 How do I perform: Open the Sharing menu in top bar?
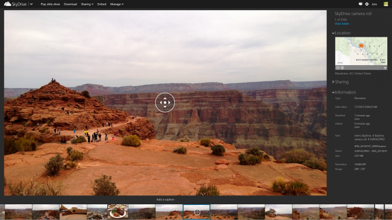tap(87, 4)
